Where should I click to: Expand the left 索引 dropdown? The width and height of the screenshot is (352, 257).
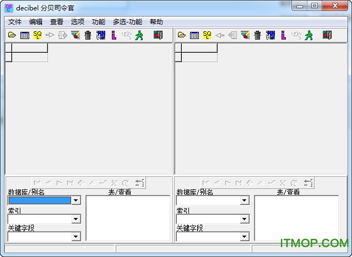(76, 219)
